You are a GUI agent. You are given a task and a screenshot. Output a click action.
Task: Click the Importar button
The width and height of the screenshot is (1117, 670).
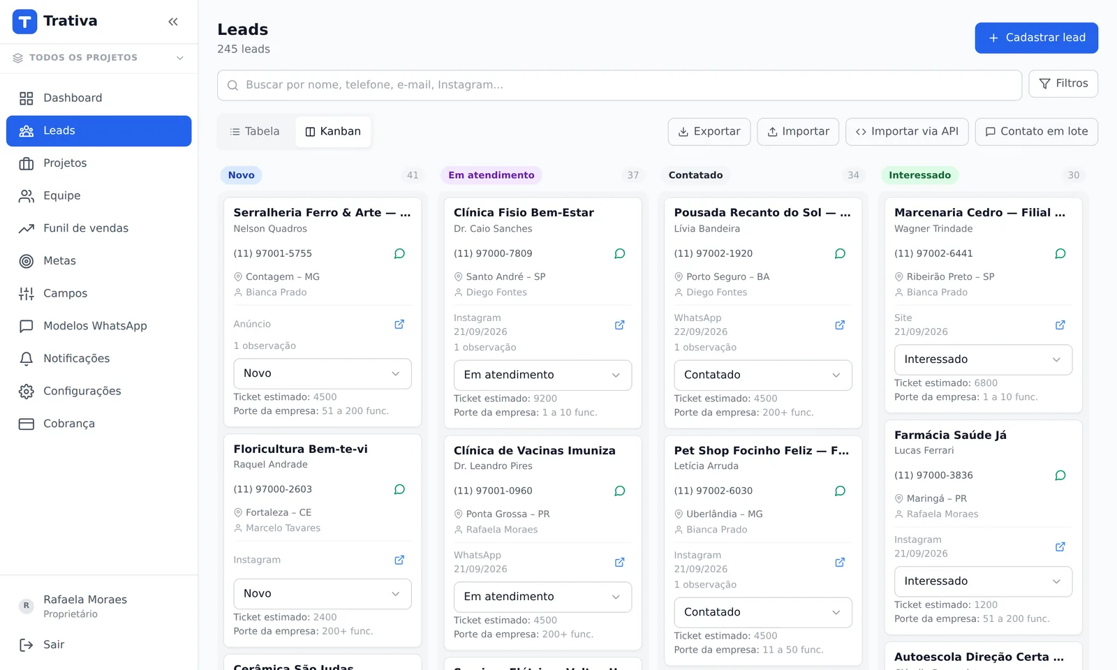(x=798, y=132)
